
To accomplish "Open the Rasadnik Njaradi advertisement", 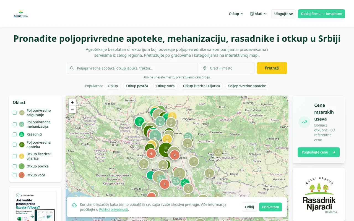I will coord(319,195).
